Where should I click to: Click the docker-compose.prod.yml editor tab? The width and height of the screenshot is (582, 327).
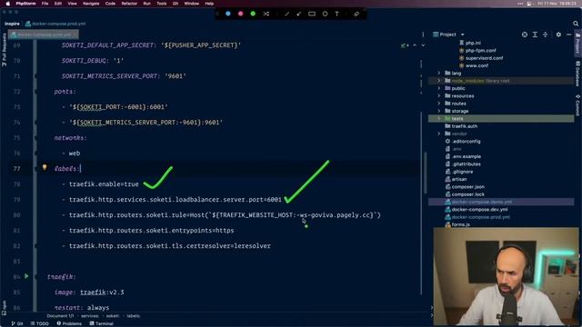tap(44, 35)
